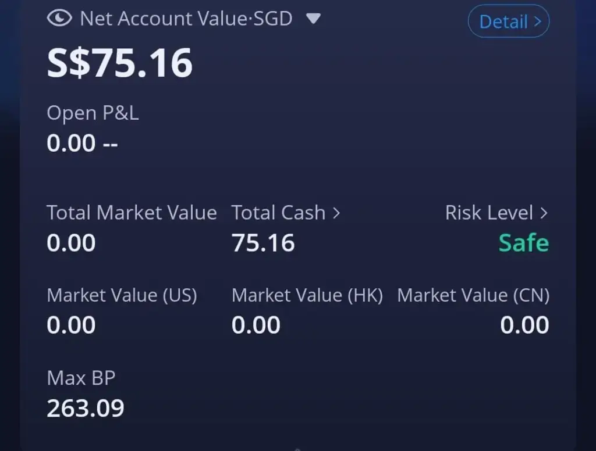Tap the Risk Level label
Screen dimensions: 596x451
[x=489, y=213]
